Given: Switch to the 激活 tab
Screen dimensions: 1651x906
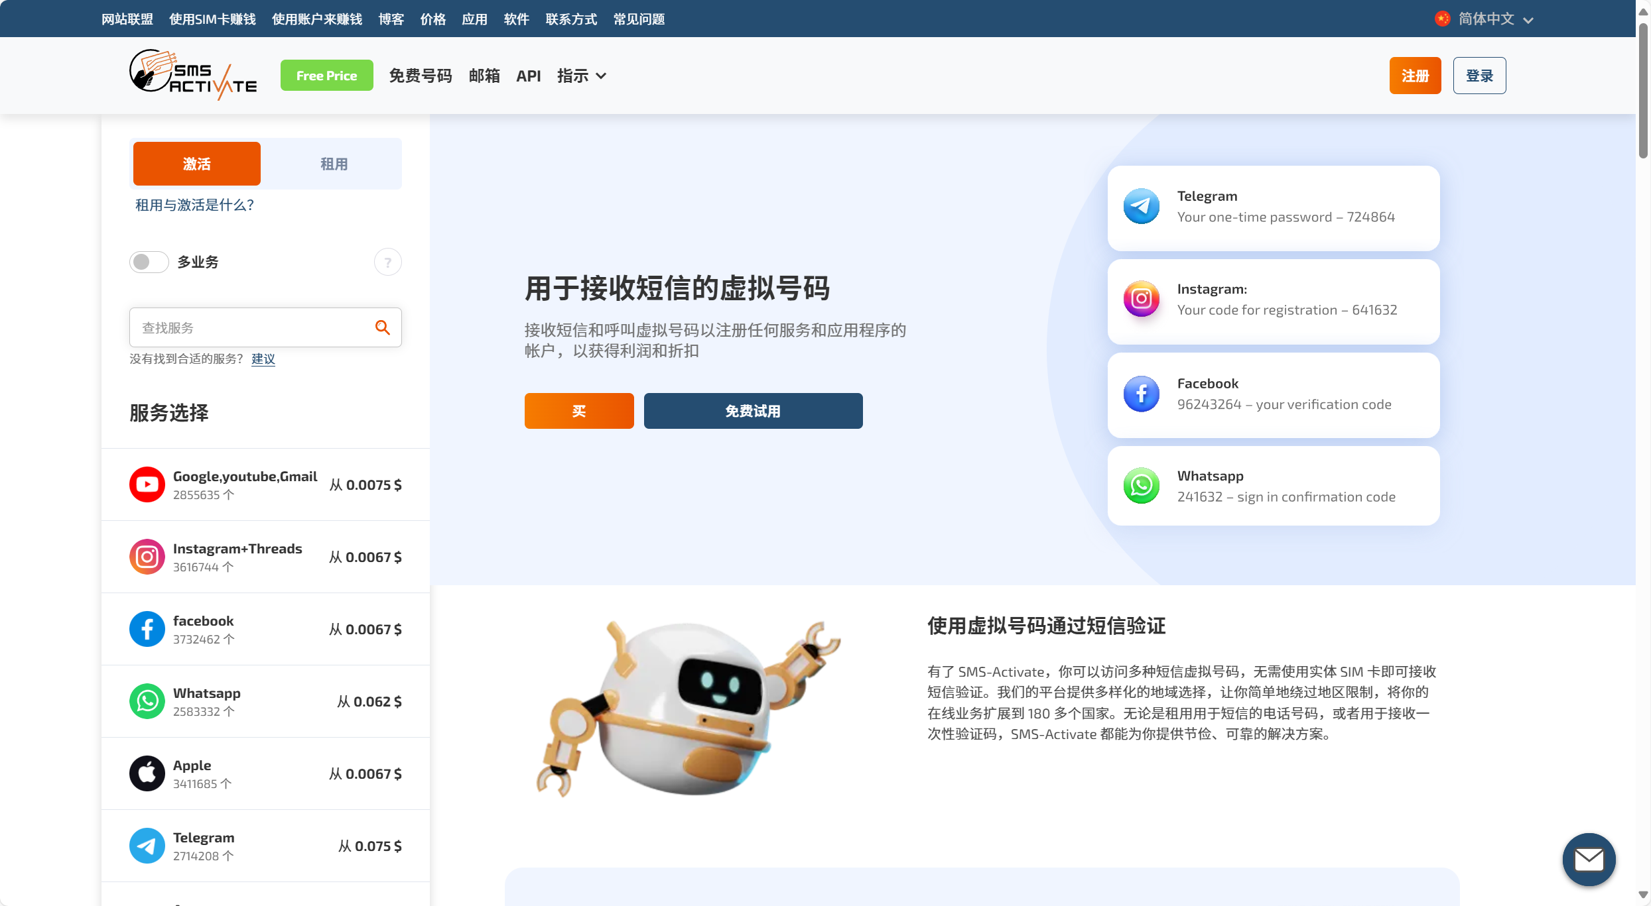Looking at the screenshot, I should [197, 164].
